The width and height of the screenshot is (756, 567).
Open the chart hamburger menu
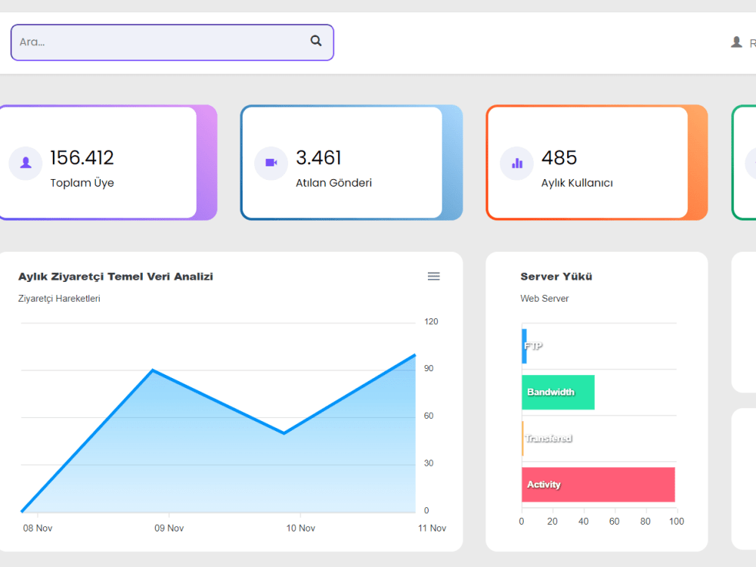tap(433, 276)
